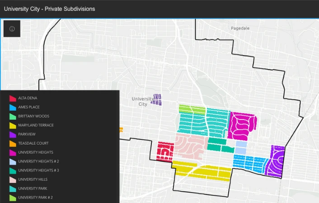Click the yellow Maryland Terrace legend swatch
The height and width of the screenshot is (203, 319).
[x=13, y=125]
